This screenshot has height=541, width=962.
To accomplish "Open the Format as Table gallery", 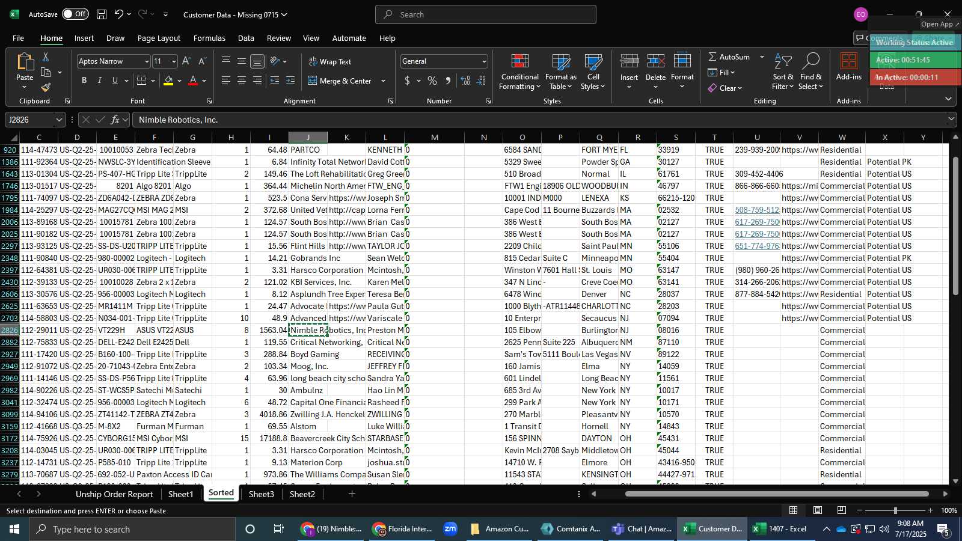I will point(560,72).
